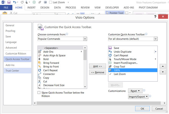169x114 pixels.
Task: Click the Add >> button
Action: [97, 66]
